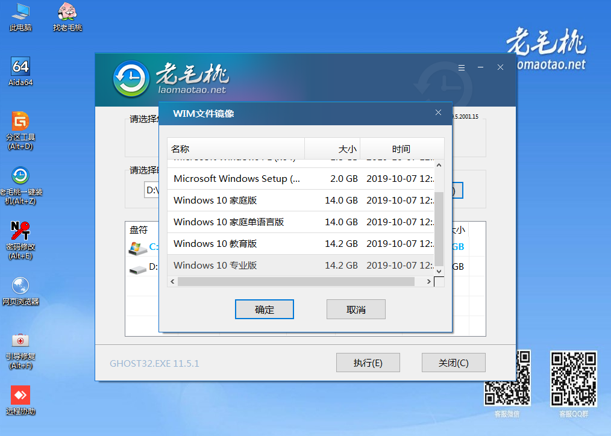Click GHOST32.EXE 11.5.1 version text
The width and height of the screenshot is (611, 436).
tap(154, 364)
